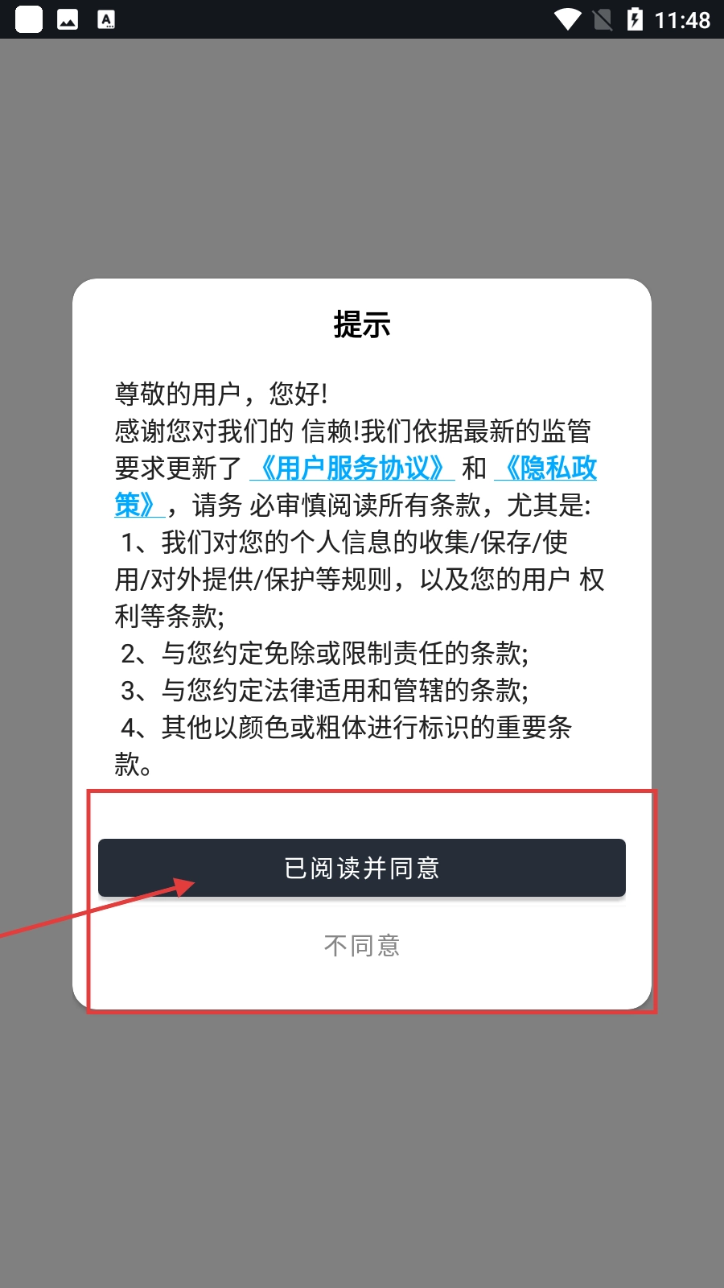Tap the 不同意 button
Image resolution: width=724 pixels, height=1288 pixels.
click(362, 945)
